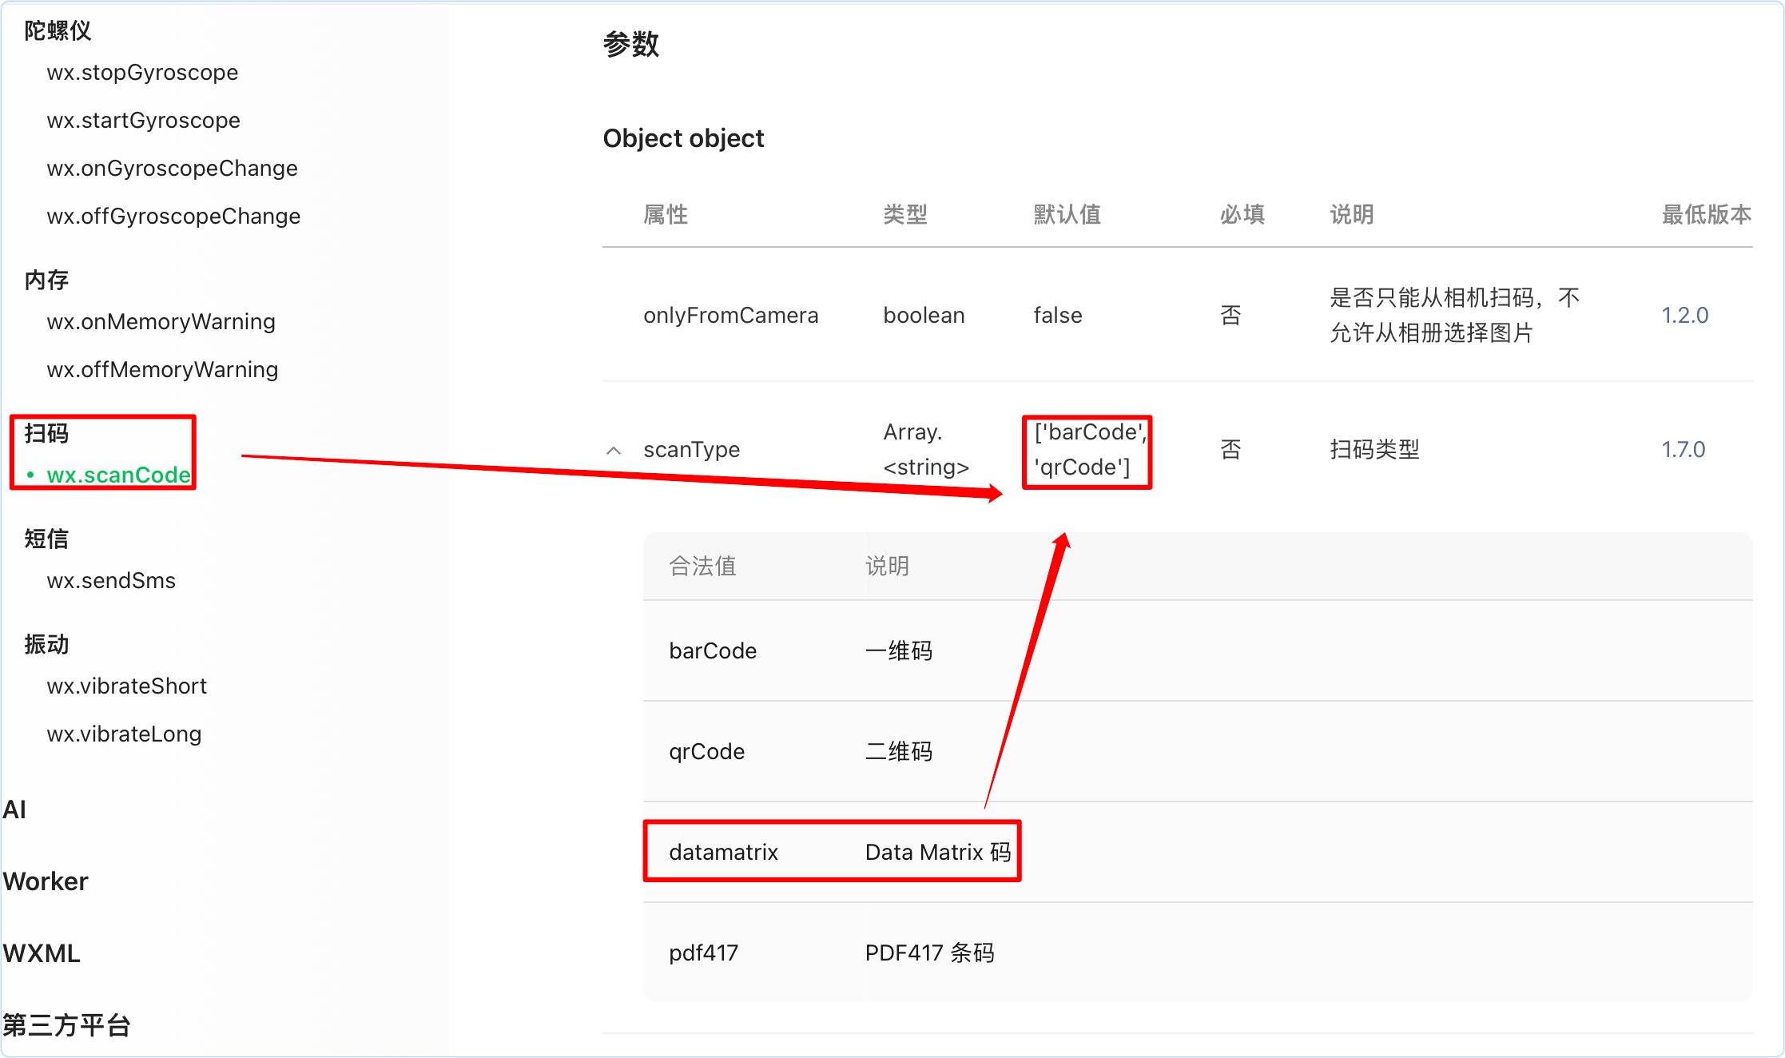Click version link 1.7.0
Image resolution: width=1785 pixels, height=1058 pixels.
1683,450
